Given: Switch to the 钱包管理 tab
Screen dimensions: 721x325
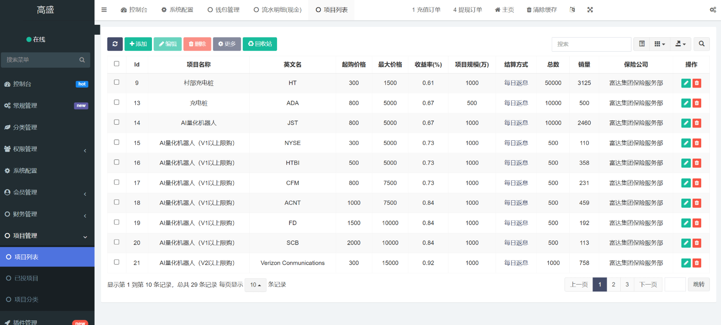Looking at the screenshot, I should (223, 10).
